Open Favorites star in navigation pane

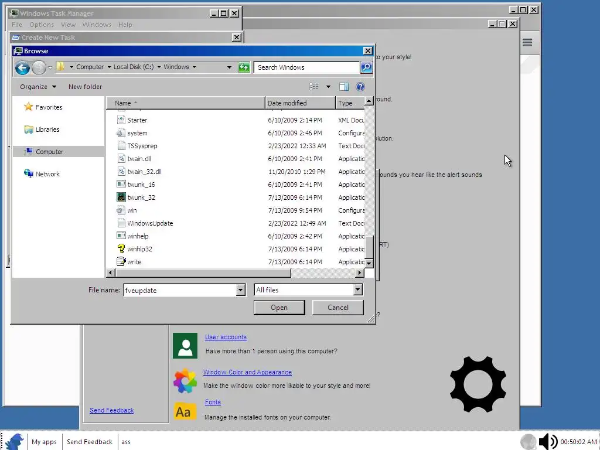click(28, 107)
